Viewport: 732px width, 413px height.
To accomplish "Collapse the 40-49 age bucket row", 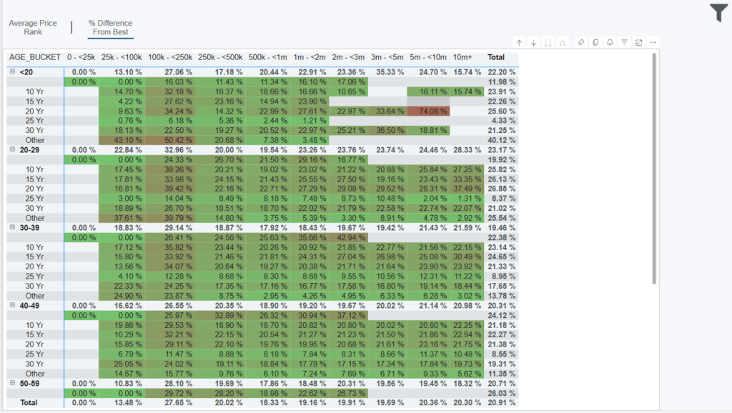I will pos(12,305).
